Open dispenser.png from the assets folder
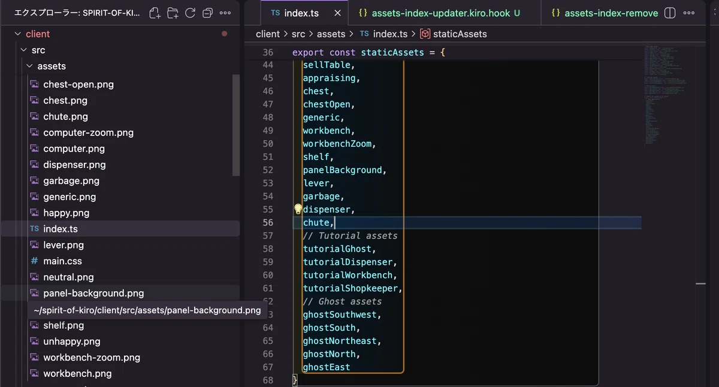 point(74,165)
